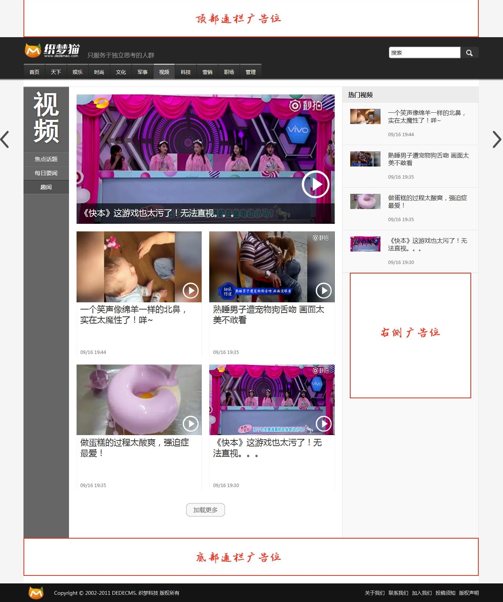Open the 科技 navigation tab
Screen dimensions: 503x602
[186, 72]
